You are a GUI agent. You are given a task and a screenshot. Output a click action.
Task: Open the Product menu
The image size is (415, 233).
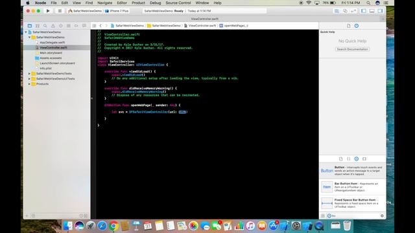point(138,3)
